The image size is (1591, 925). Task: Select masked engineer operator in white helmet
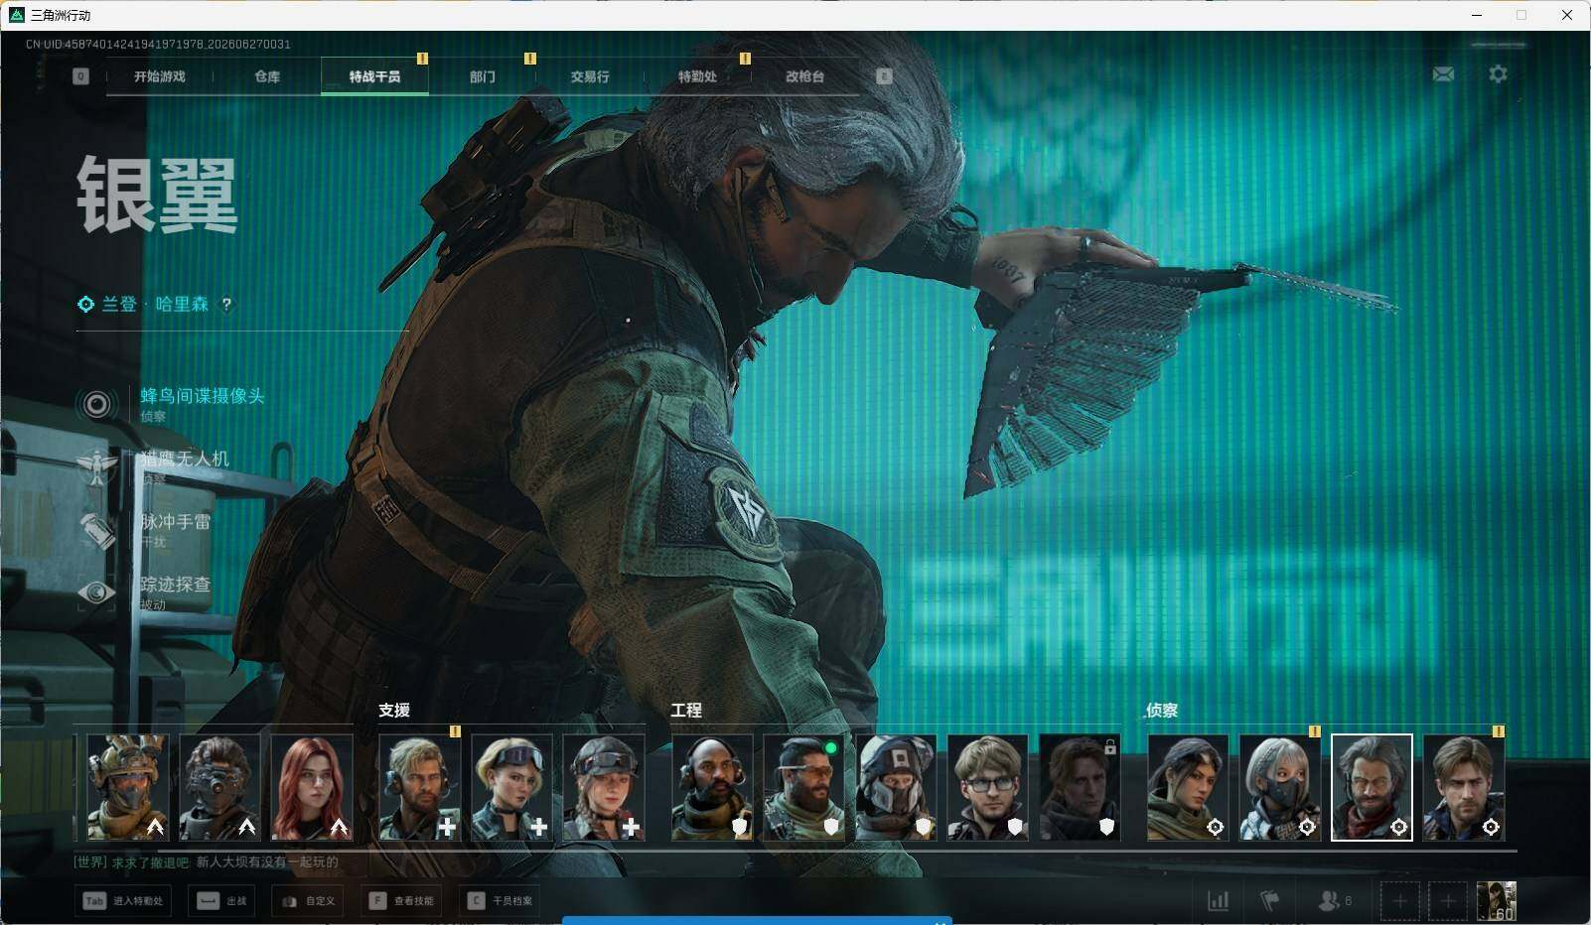(x=896, y=787)
